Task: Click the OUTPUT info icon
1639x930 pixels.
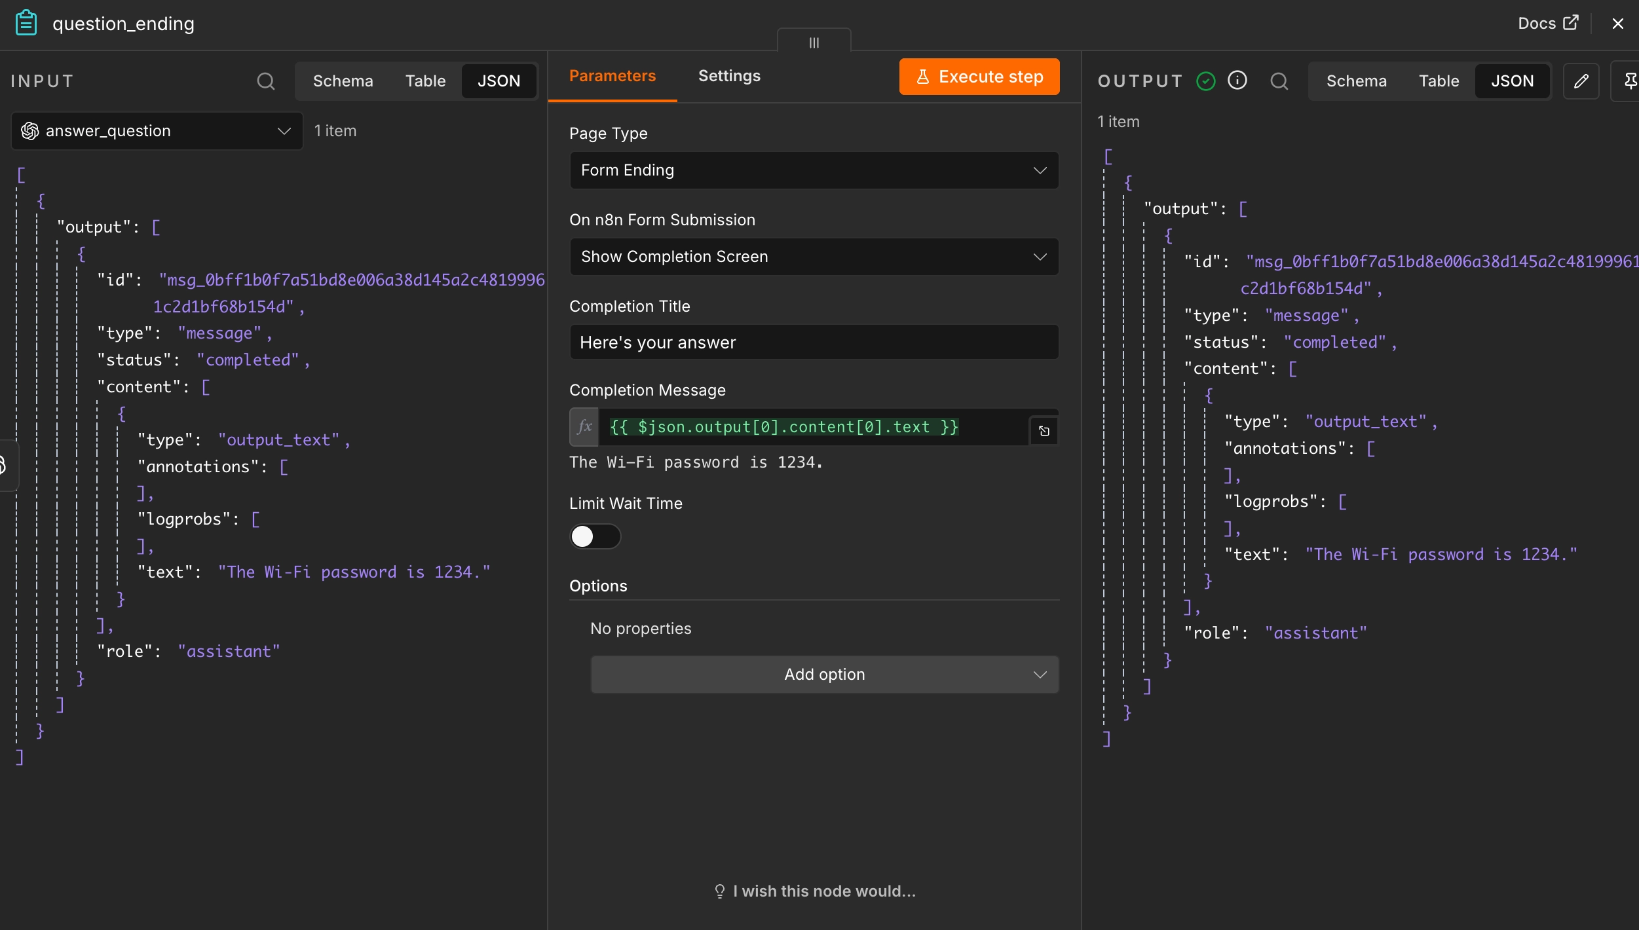Action: [x=1237, y=81]
